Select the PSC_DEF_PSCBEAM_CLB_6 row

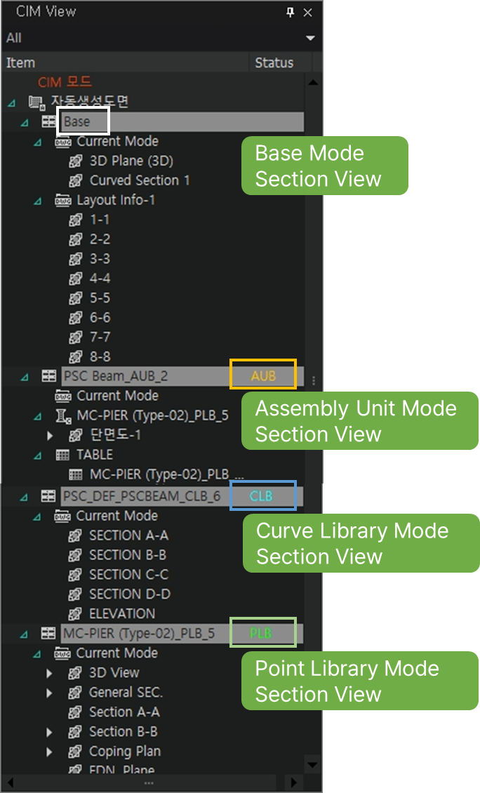[182, 496]
